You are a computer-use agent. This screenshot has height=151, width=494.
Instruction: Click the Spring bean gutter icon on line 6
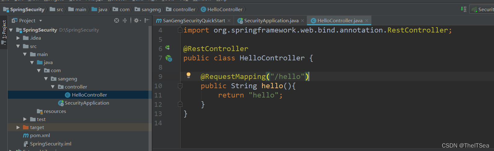pos(167,48)
